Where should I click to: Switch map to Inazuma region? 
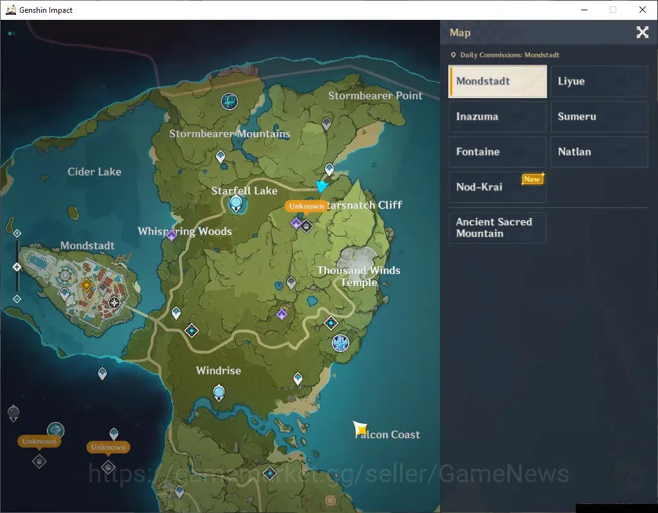coord(498,117)
